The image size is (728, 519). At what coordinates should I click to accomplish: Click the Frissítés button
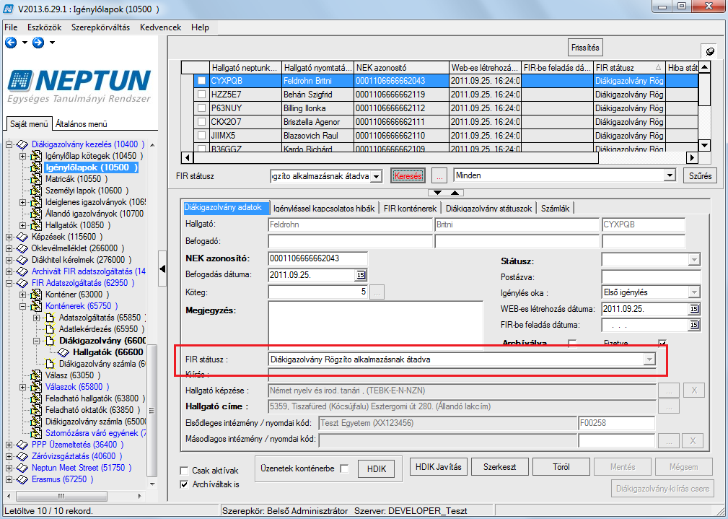(585, 48)
